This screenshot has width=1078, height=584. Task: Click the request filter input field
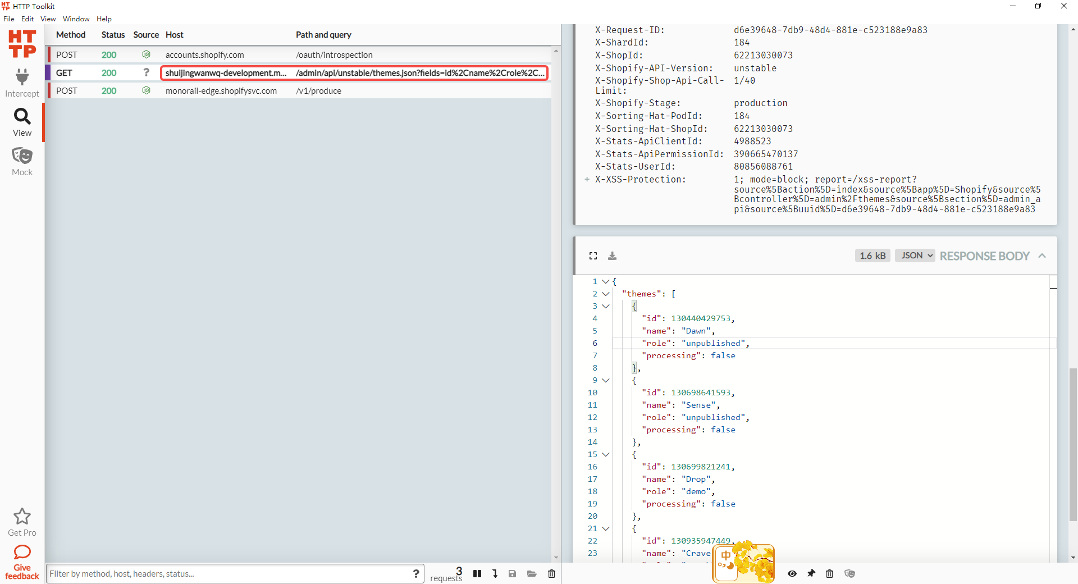click(x=227, y=573)
